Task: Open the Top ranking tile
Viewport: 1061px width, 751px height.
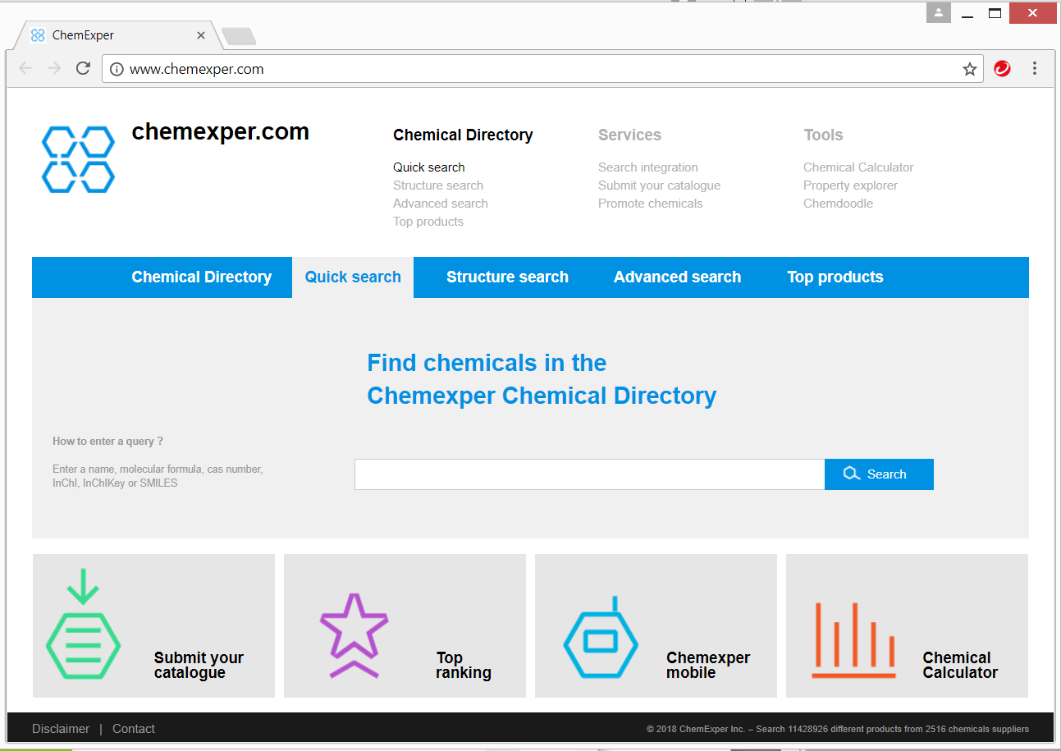Action: 405,626
